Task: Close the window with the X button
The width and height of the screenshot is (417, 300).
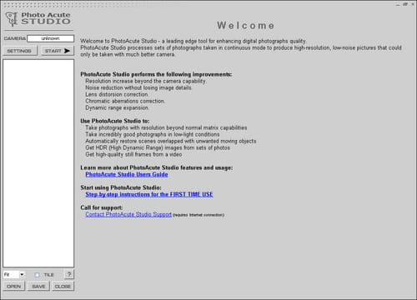Action: (412, 4)
